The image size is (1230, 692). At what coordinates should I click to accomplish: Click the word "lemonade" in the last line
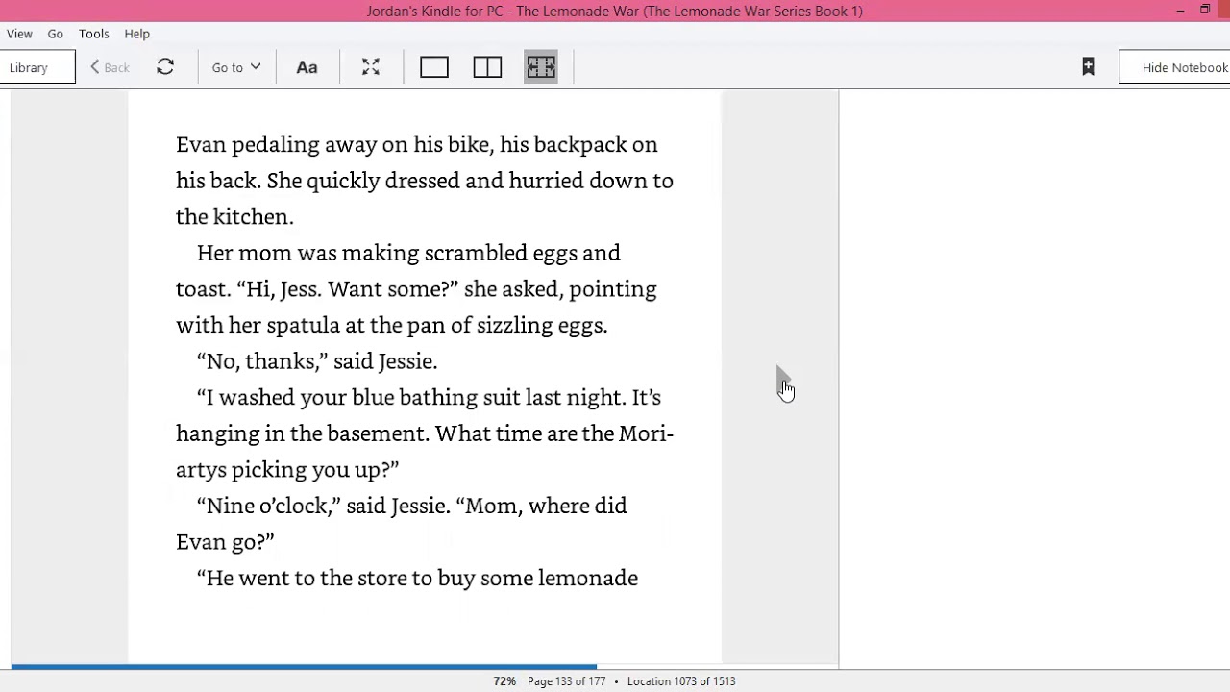click(588, 578)
